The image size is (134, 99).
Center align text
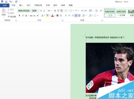[69, 16]
